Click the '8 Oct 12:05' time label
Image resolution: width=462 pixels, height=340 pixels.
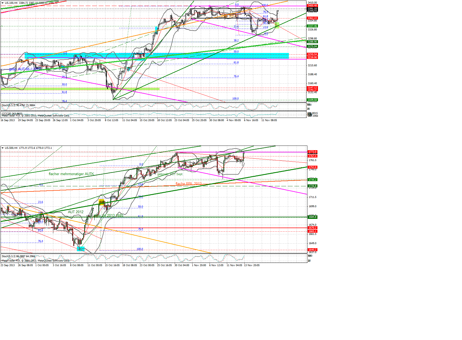(111, 120)
